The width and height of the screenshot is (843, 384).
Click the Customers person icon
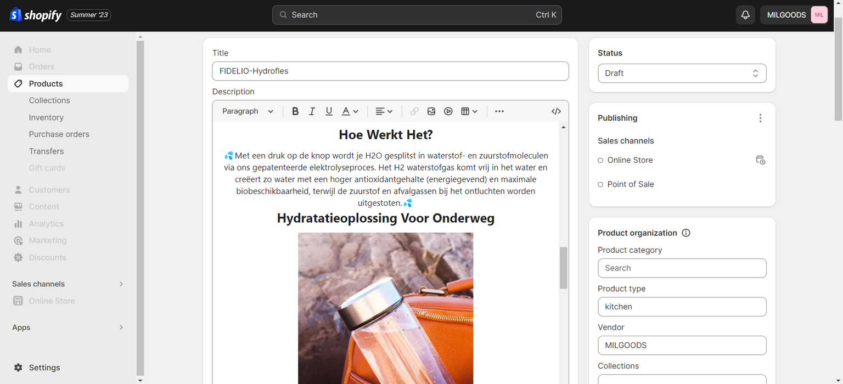18,190
